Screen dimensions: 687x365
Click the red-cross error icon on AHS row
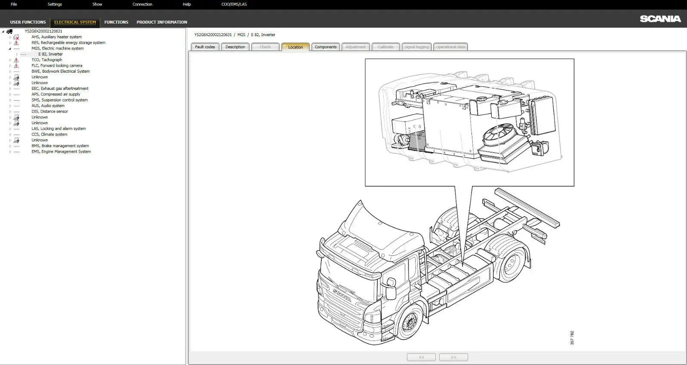[x=16, y=37]
